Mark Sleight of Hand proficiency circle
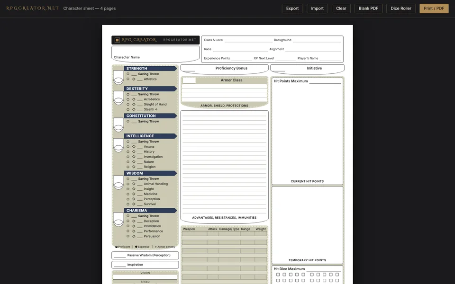Screen dimensions: 455x284 [128, 104]
